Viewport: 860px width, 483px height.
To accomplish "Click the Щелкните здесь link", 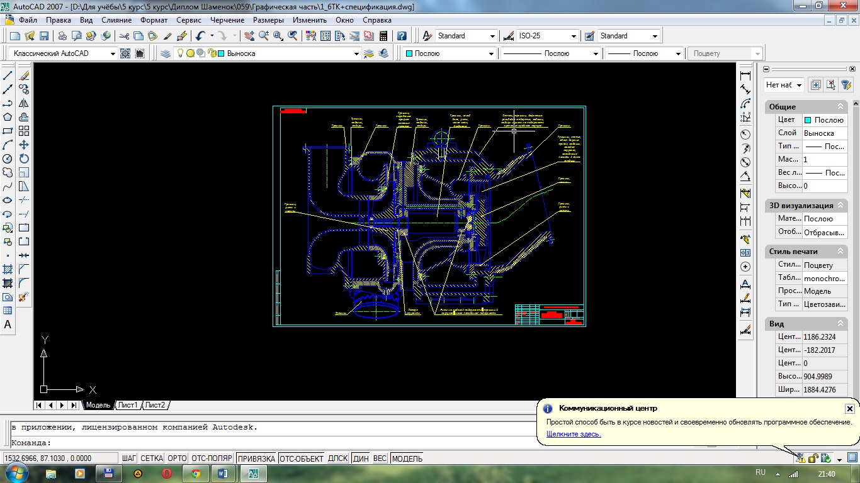I will point(574,434).
